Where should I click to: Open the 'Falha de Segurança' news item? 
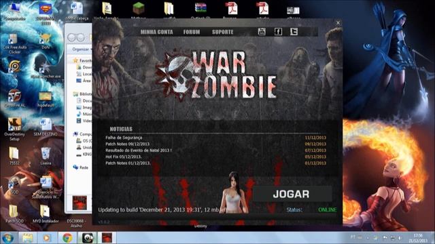point(124,138)
